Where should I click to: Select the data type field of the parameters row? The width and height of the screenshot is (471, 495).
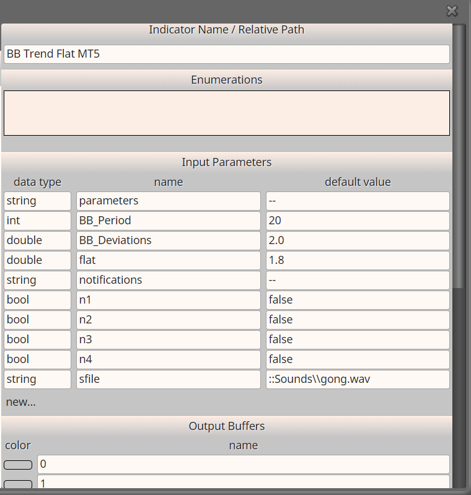coord(37,201)
